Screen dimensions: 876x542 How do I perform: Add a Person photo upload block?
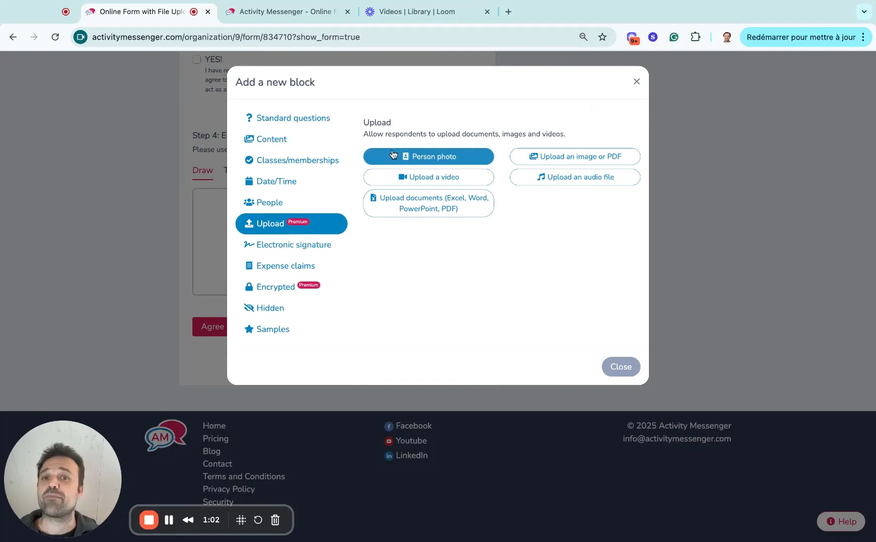(428, 157)
